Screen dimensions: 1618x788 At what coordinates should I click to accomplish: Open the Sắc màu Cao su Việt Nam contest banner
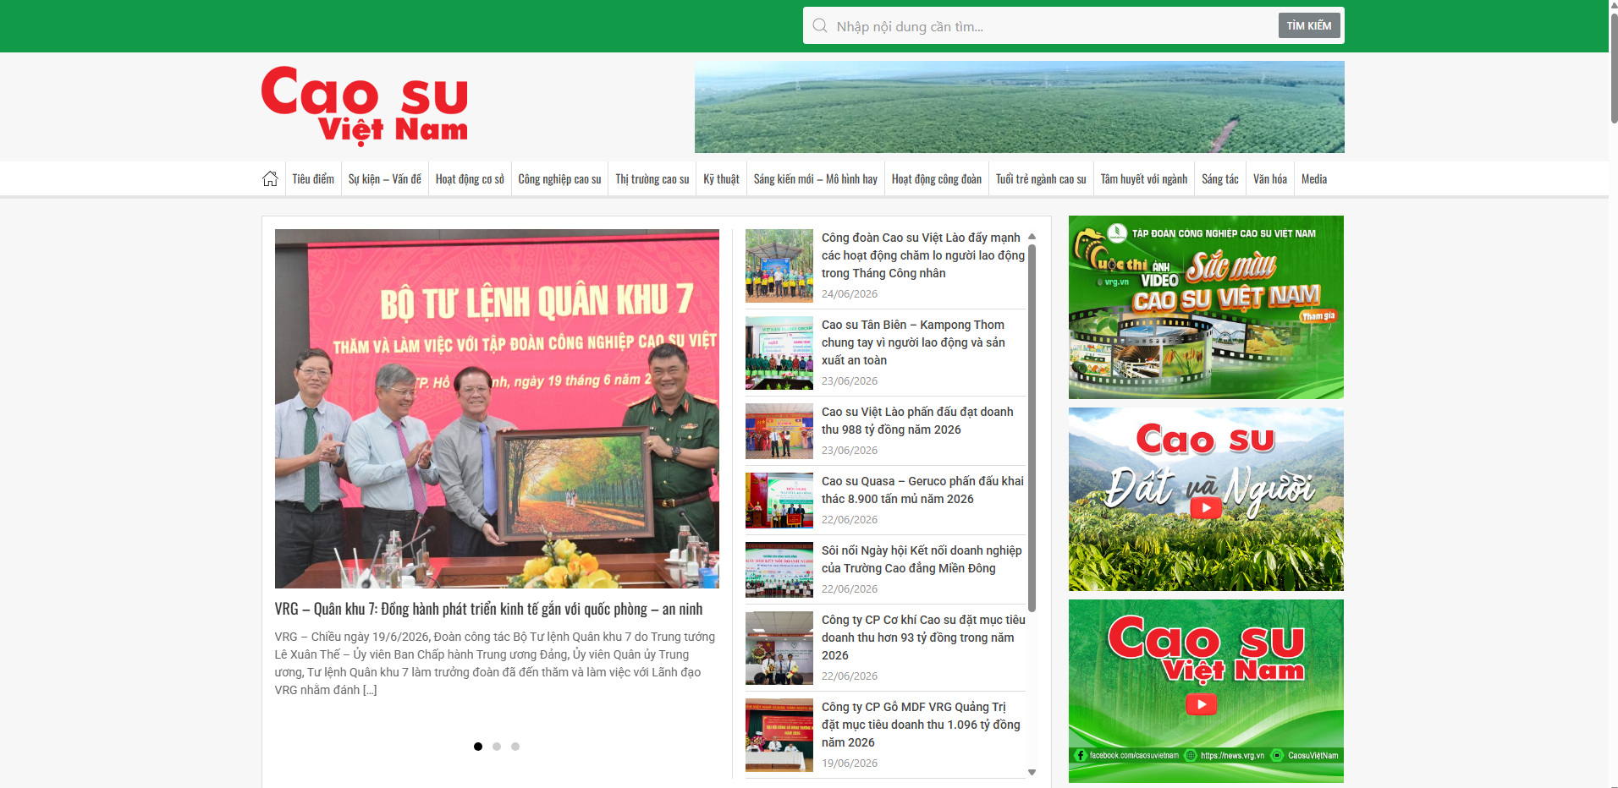pyautogui.click(x=1206, y=307)
